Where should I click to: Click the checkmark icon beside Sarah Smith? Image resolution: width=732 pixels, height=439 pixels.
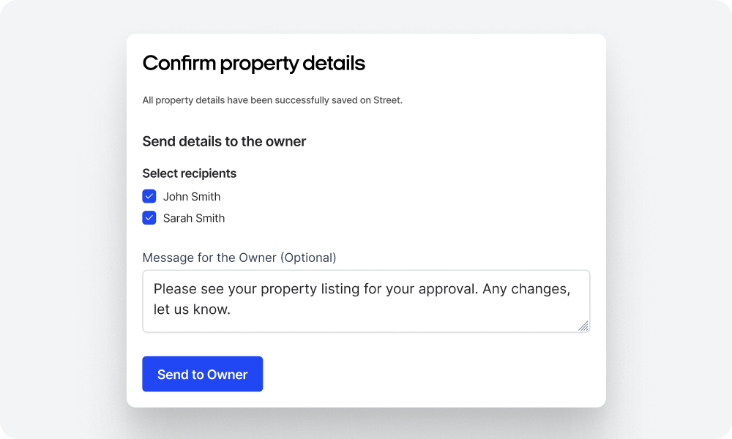tap(149, 218)
